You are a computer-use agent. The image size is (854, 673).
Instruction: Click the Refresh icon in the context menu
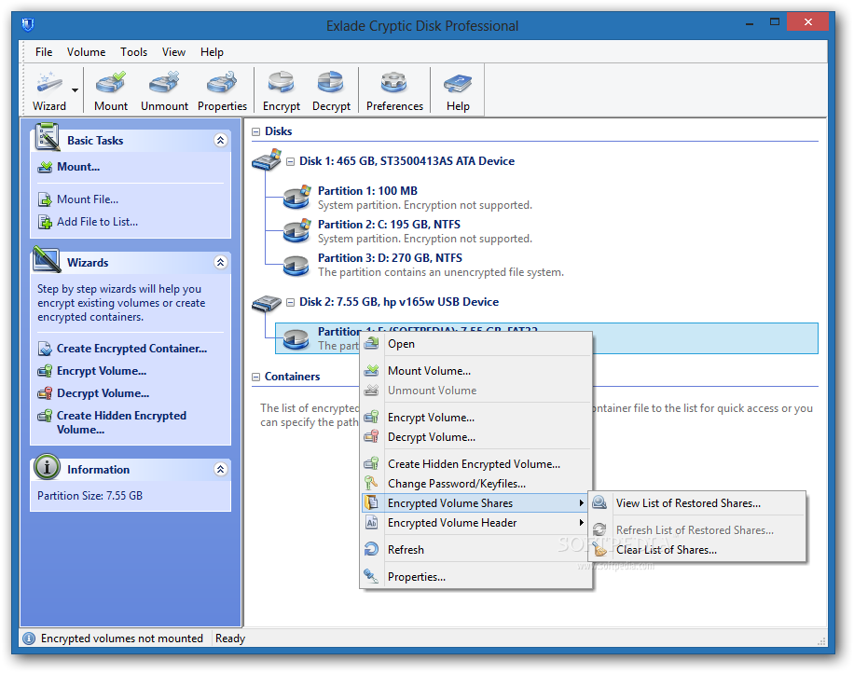(371, 549)
